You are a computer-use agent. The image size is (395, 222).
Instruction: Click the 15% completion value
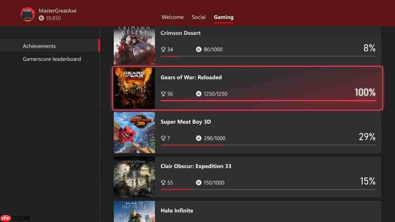[x=368, y=181]
